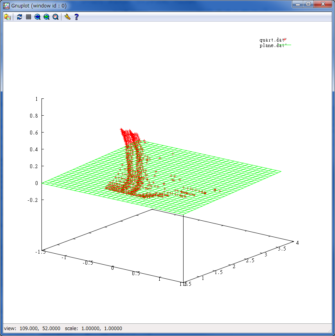Screen dimensions: 335x336
Task: Click the z-axis label 0.6
Action: (34, 133)
